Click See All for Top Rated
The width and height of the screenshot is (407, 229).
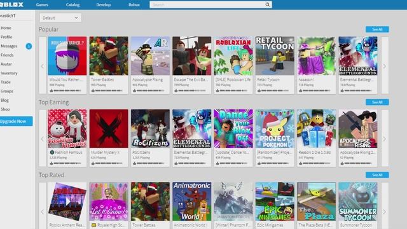coord(377,175)
